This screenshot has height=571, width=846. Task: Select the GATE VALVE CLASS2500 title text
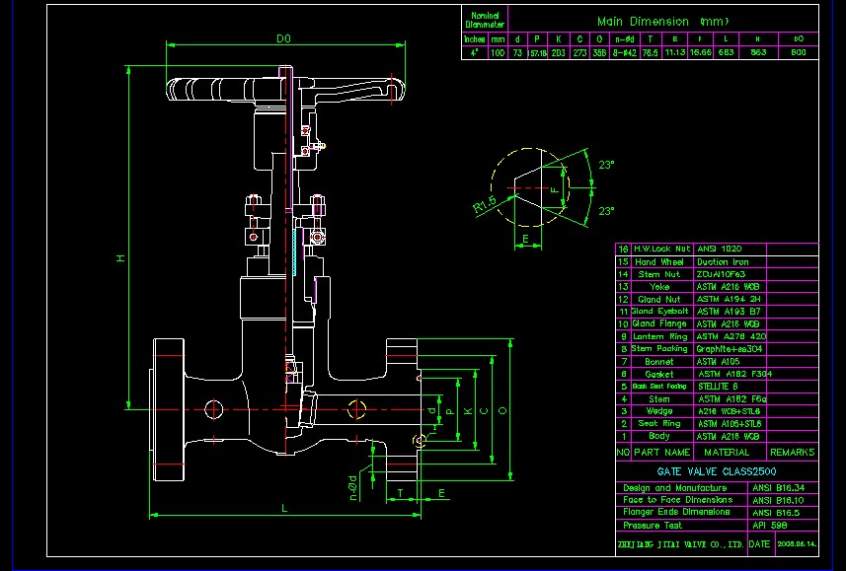709,471
